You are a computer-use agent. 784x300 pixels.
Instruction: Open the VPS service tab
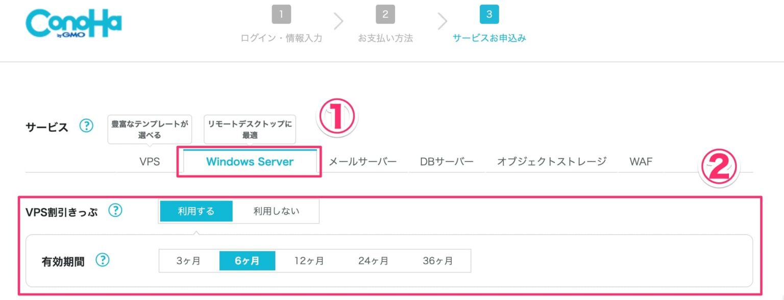click(149, 161)
